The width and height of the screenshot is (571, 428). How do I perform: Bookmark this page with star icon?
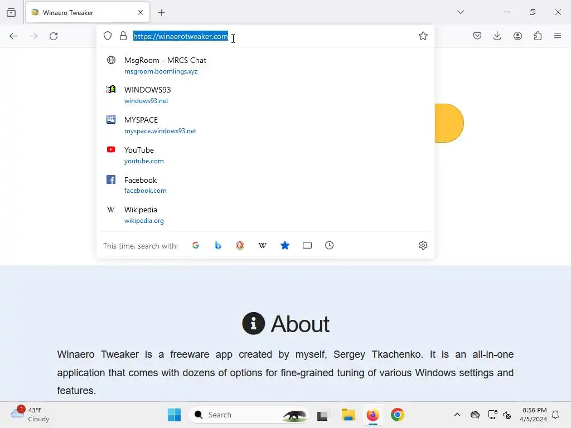(x=423, y=36)
